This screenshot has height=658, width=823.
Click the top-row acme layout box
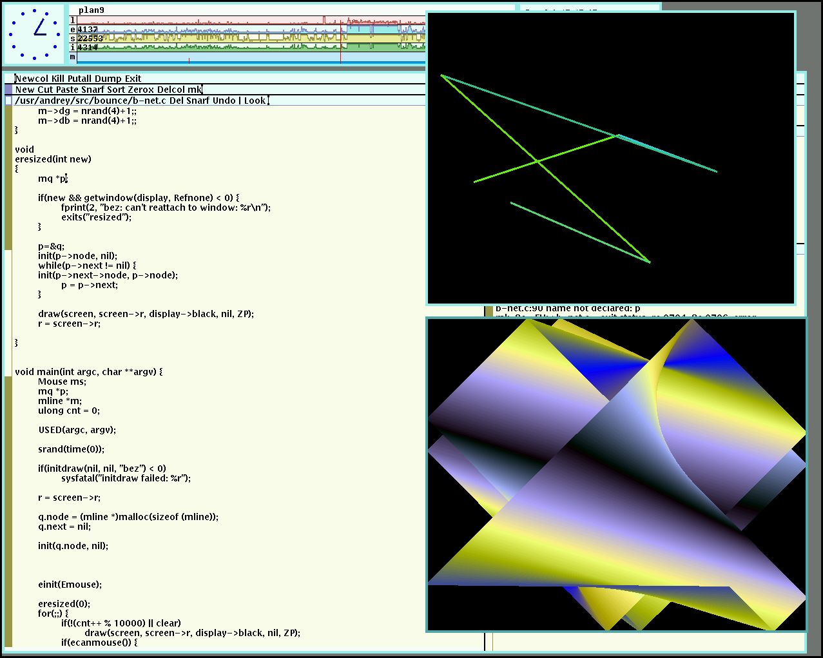tap(8, 79)
